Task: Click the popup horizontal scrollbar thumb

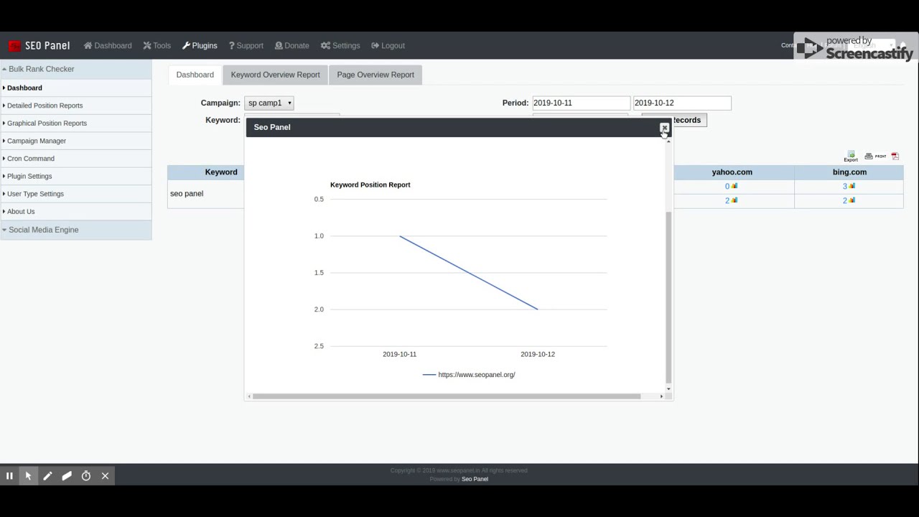Action: coord(447,396)
